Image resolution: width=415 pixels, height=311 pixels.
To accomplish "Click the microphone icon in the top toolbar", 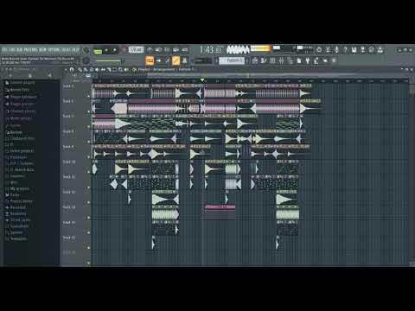I will (x=336, y=50).
